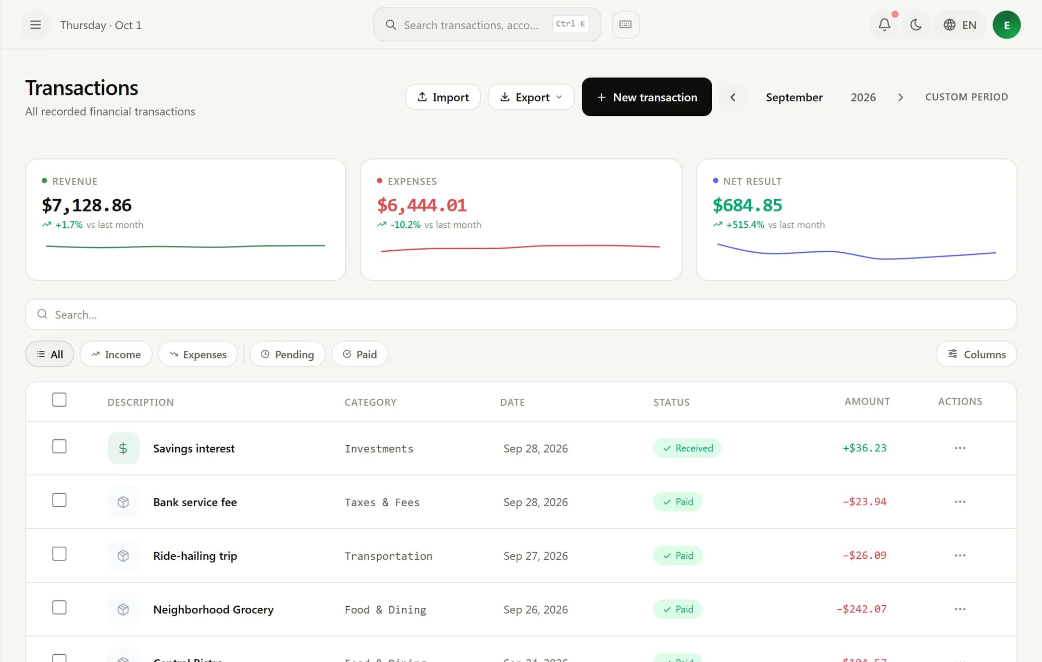Select the September month picker
The width and height of the screenshot is (1042, 662).
794,97
